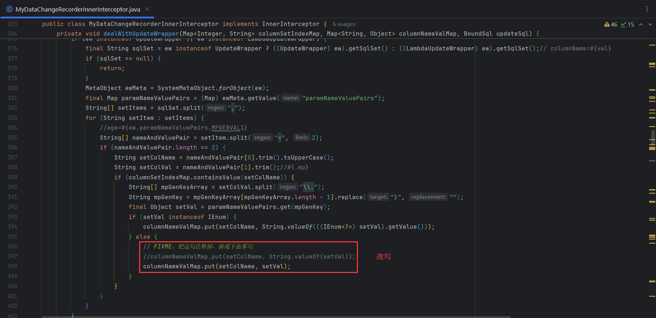Click valueOf call on line 394
This screenshot has height=318, width=656.
pyautogui.click(x=300, y=227)
